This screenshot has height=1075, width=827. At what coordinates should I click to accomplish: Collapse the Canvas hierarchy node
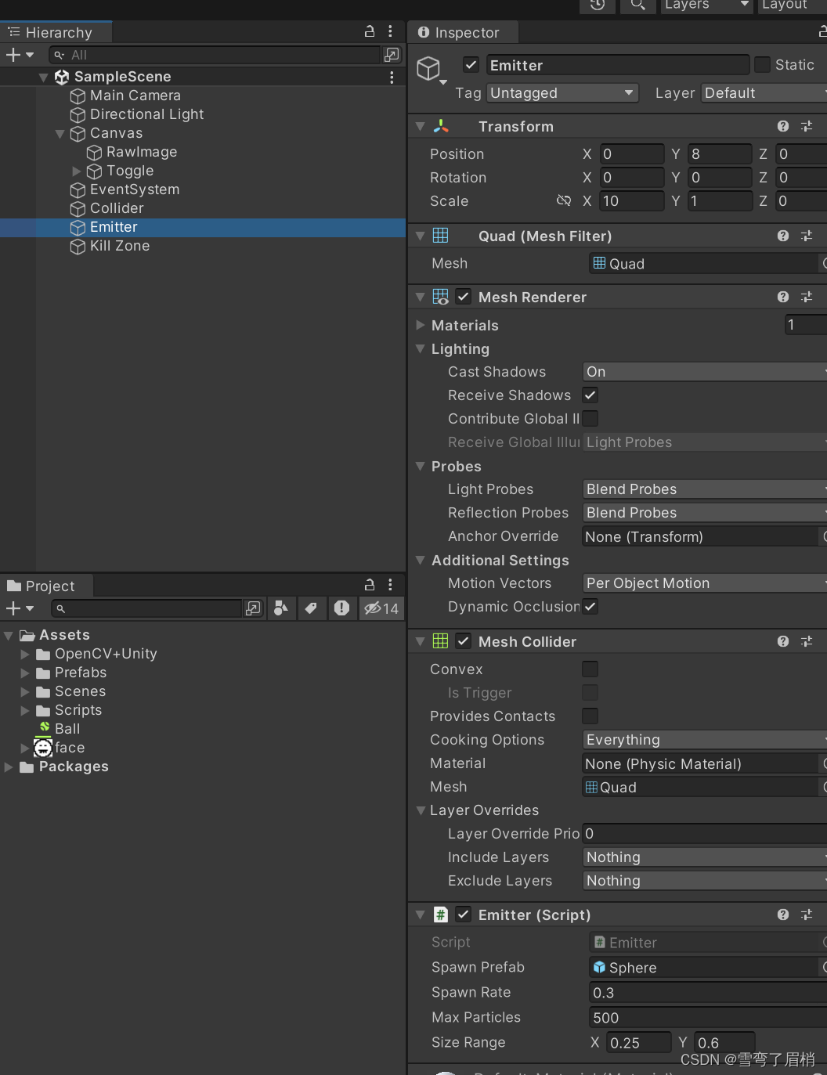coord(60,134)
